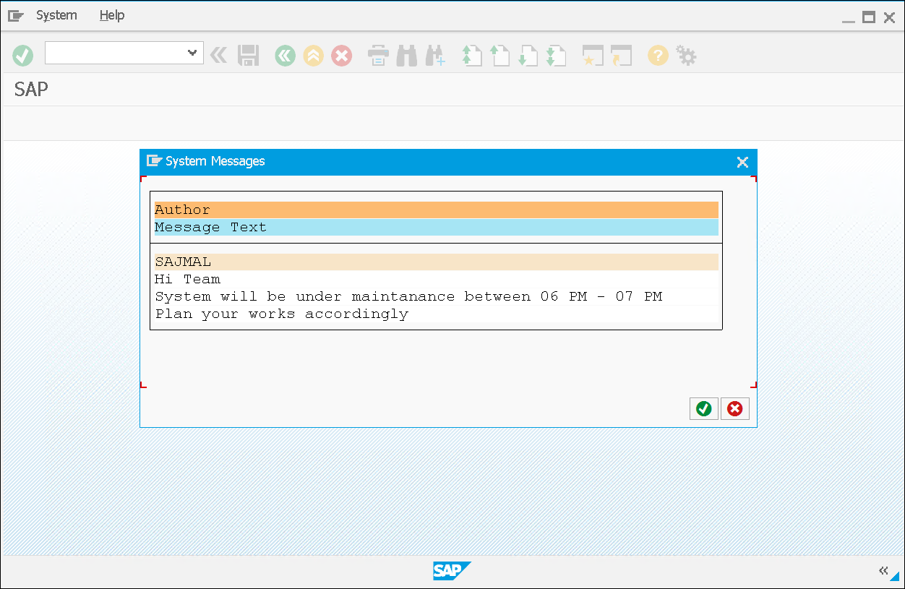This screenshot has height=589, width=905.
Task: Open the command field dropdown arrow
Action: pyautogui.click(x=192, y=53)
